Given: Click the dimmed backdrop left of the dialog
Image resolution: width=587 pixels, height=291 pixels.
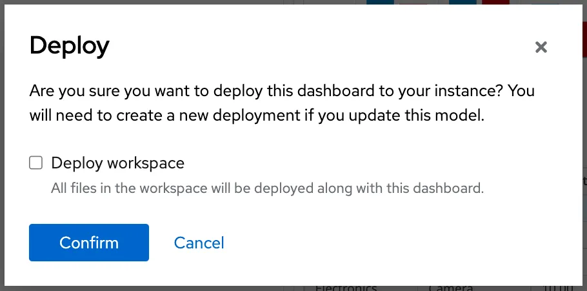Looking at the screenshot, I should coord(2,145).
